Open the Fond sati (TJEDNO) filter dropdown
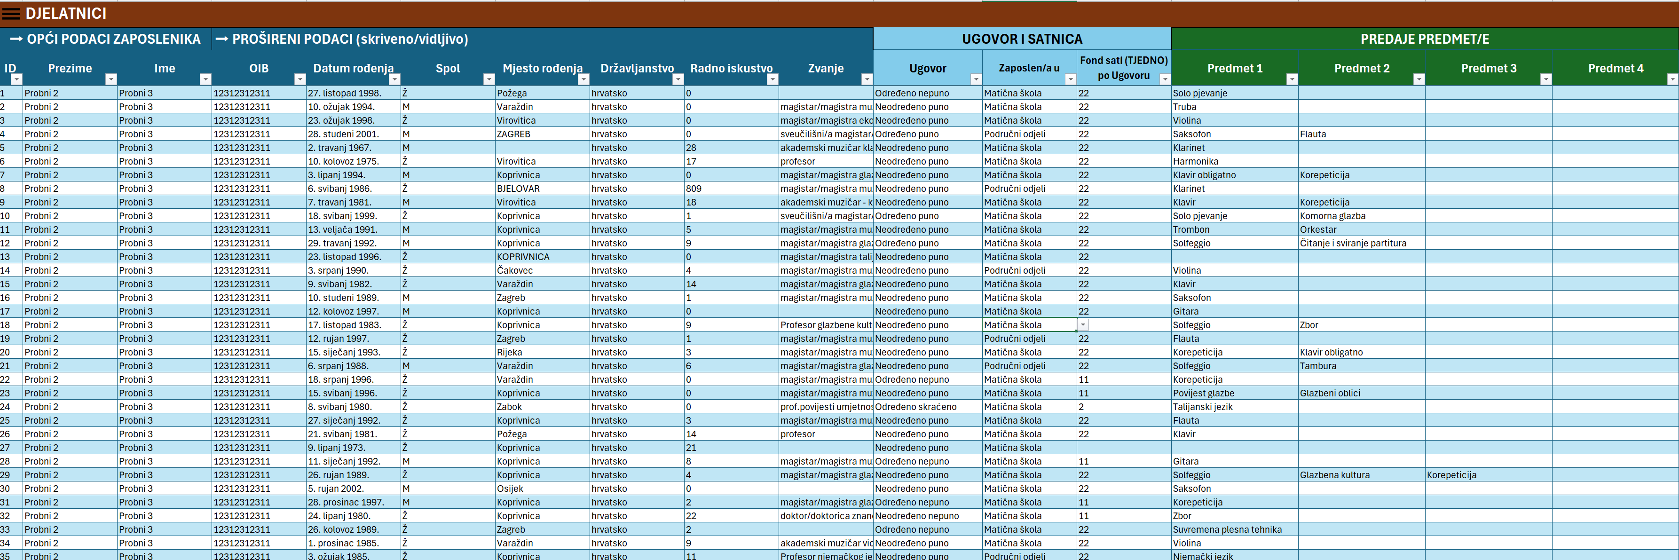Viewport: 1679px width, 560px height. (x=1165, y=79)
